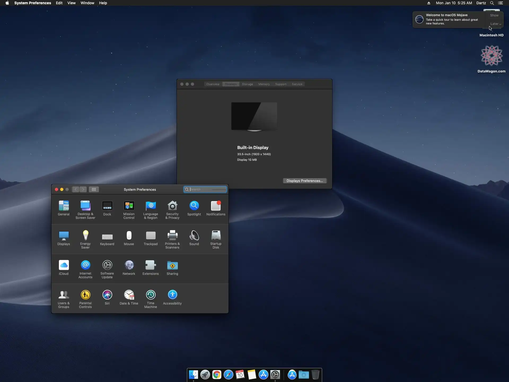This screenshot has width=509, height=382.
Task: Switch to the Storage tab
Action: [x=247, y=84]
